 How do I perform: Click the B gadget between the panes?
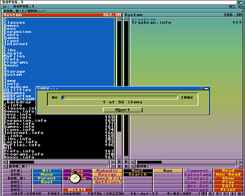point(119,162)
